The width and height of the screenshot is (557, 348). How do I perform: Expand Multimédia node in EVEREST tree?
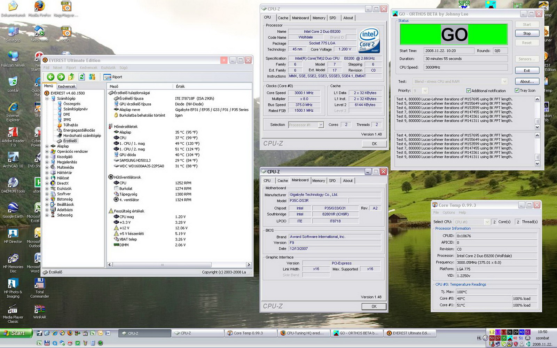click(47, 167)
